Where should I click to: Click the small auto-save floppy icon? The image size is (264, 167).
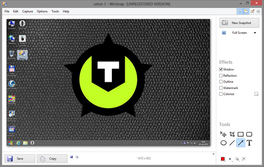72,157
